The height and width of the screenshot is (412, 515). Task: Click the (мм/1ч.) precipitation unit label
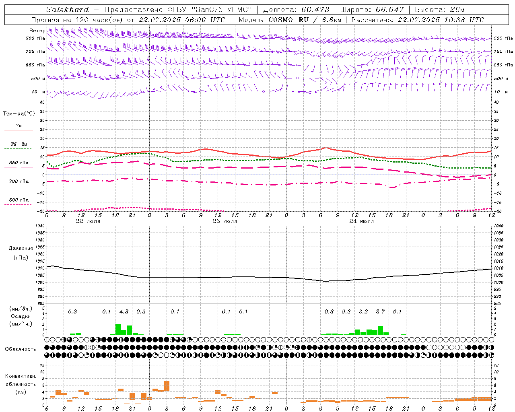tap(21, 324)
